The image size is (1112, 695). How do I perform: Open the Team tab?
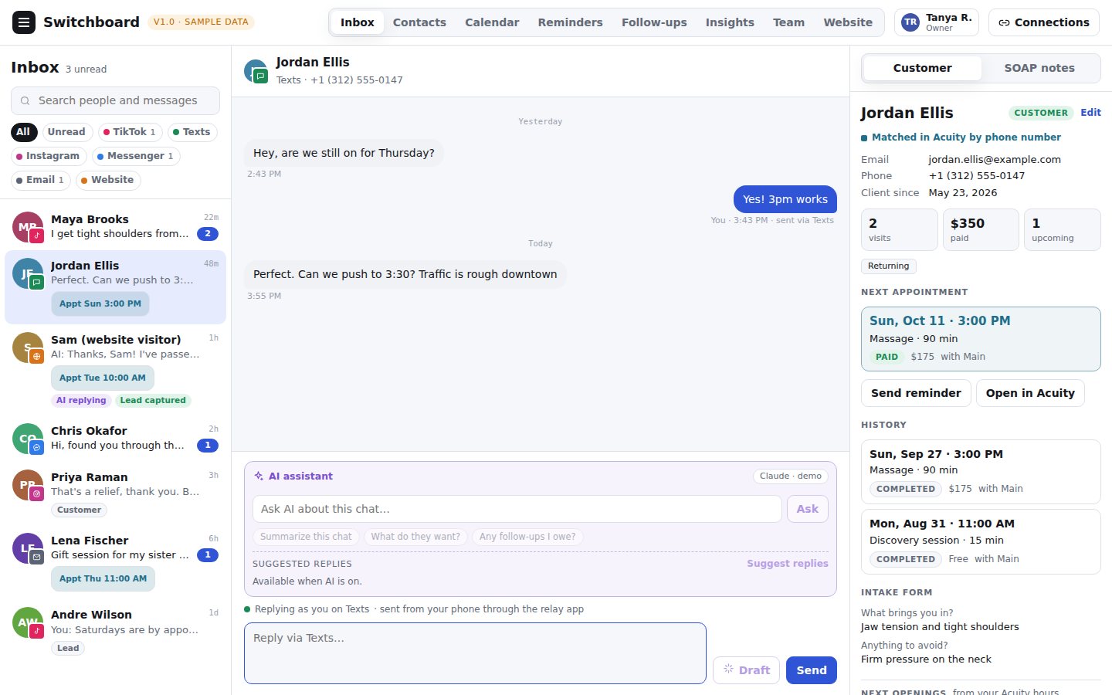click(788, 22)
